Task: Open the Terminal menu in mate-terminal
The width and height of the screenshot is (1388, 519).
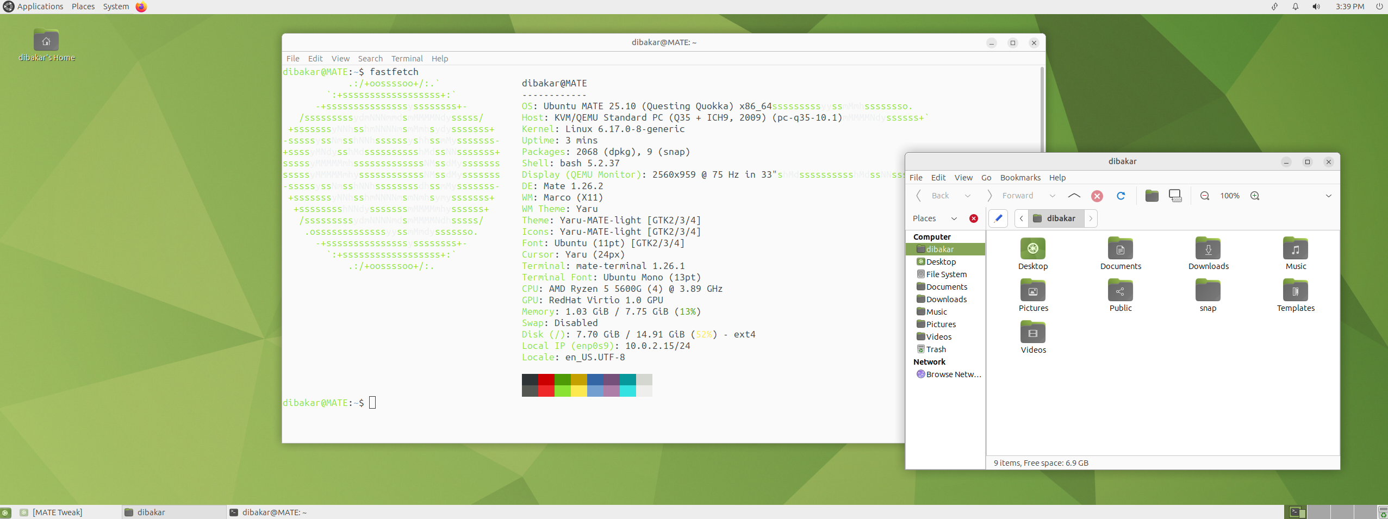Action: click(x=407, y=59)
